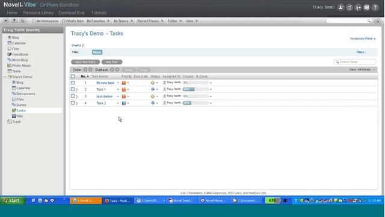Check the box for Task 1
Screen dimensions: 385x217
point(73,89)
